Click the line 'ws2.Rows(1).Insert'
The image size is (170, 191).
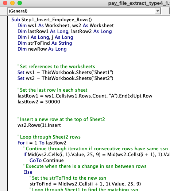point(39,125)
